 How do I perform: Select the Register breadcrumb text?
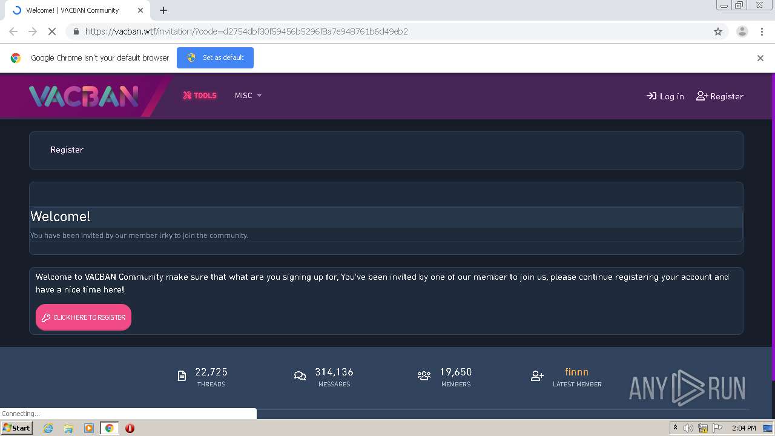point(67,150)
